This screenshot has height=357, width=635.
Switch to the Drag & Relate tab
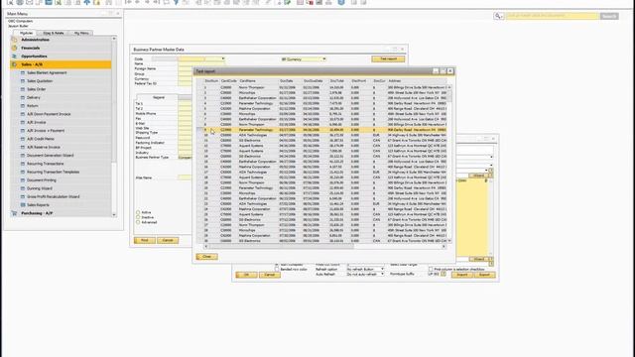pyautogui.click(x=53, y=33)
